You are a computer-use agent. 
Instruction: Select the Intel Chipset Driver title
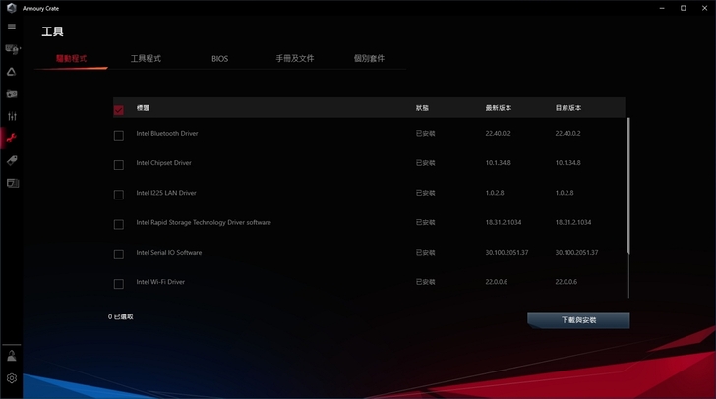163,163
